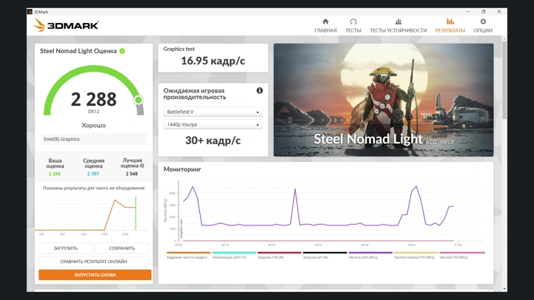Image resolution: width=534 pixels, height=300 pixels.
Task: Click the Мониторинг heading
Action: (x=182, y=169)
